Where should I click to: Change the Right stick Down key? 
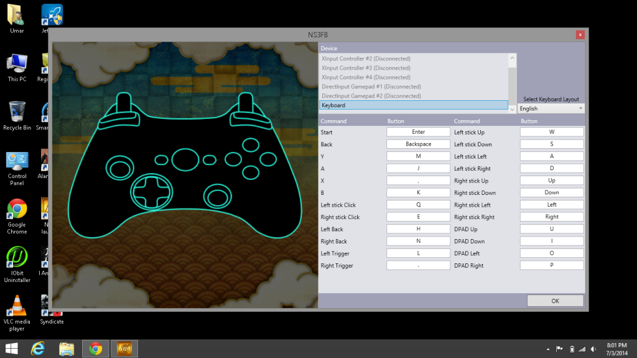point(552,192)
